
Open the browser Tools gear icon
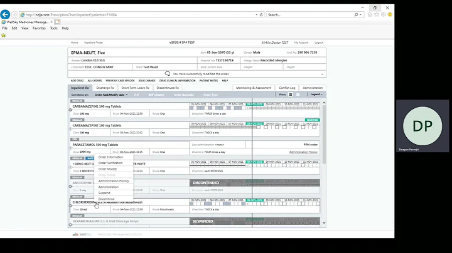383,14
